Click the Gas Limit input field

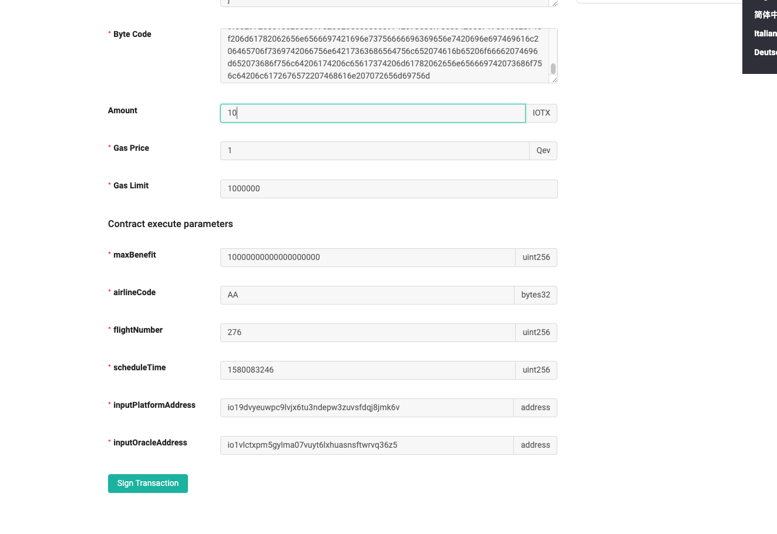388,188
